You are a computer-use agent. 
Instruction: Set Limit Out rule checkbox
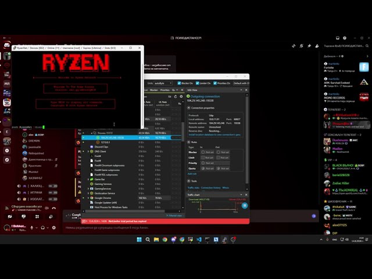[x=219, y=158]
